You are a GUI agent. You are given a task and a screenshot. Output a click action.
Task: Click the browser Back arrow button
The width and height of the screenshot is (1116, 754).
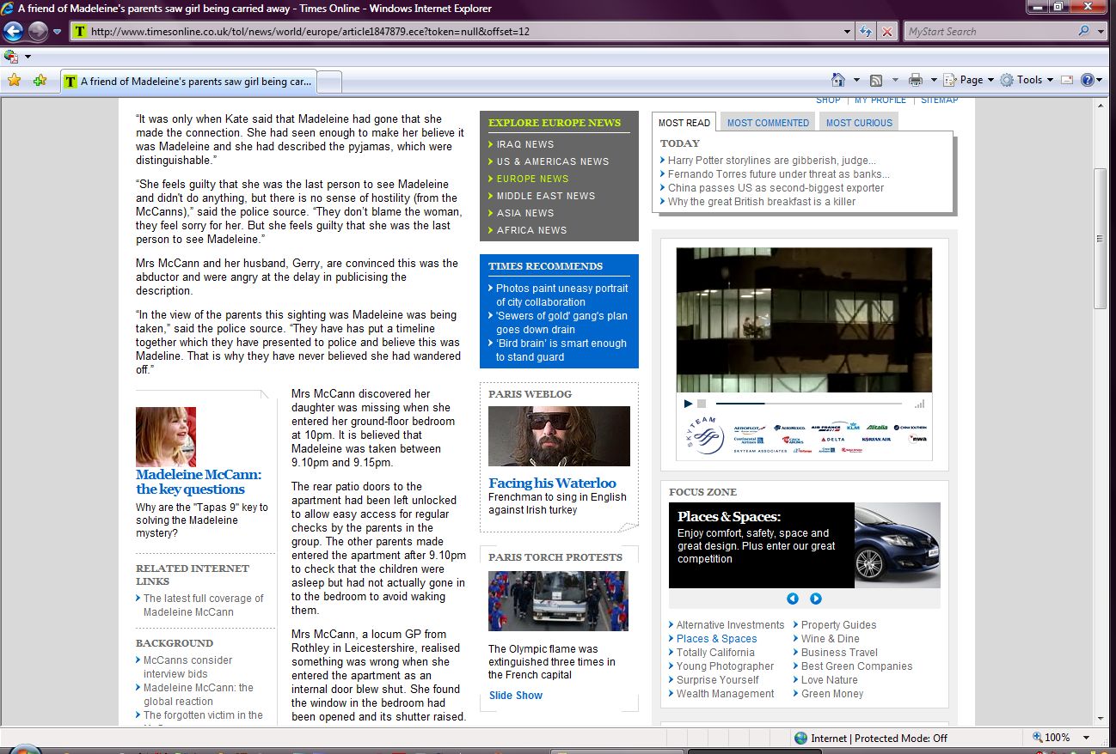pyautogui.click(x=13, y=32)
